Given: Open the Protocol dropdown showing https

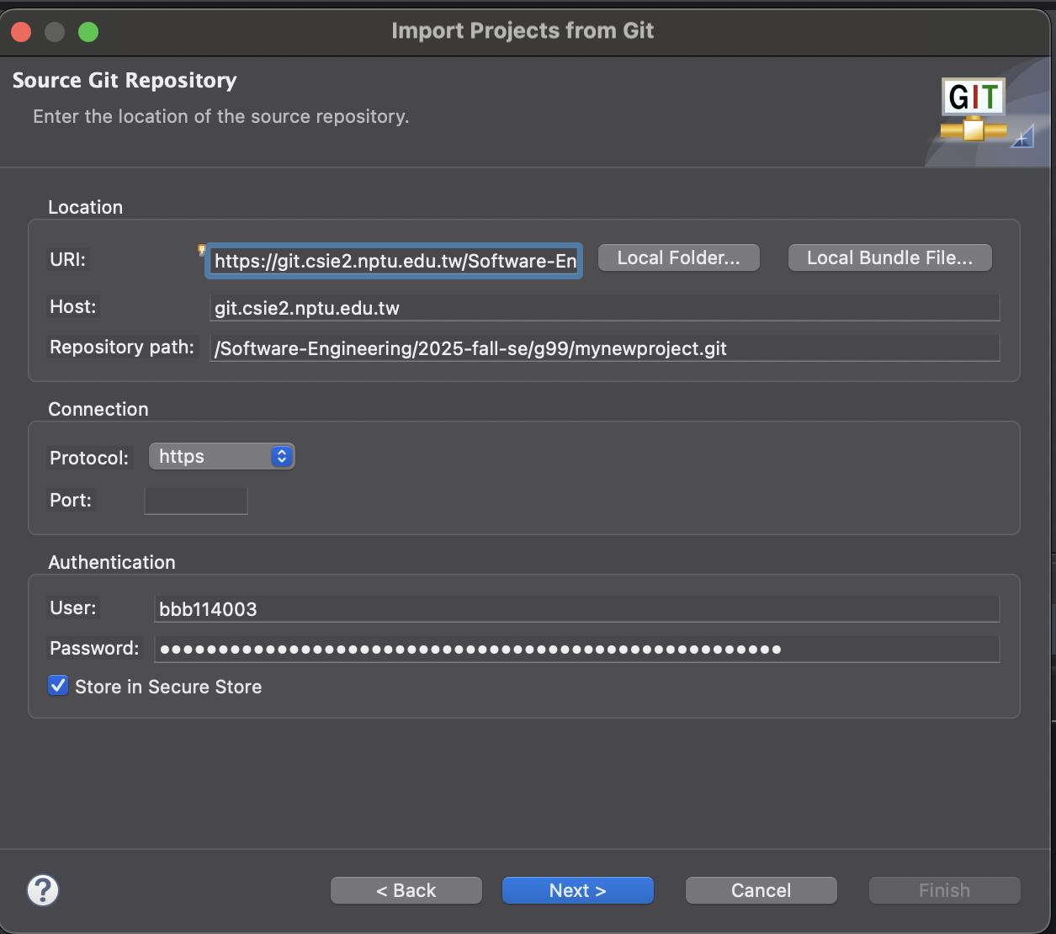Looking at the screenshot, I should coord(221,456).
